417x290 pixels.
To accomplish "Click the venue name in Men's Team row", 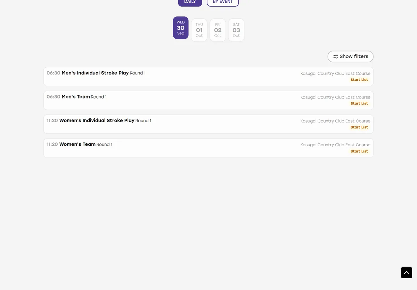I will [x=335, y=97].
